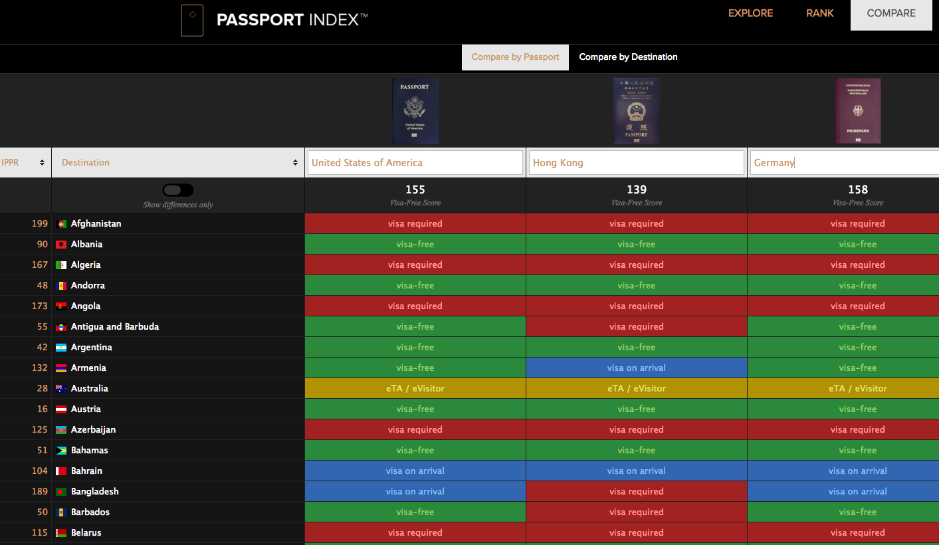939x545 pixels.
Task: Click the Hong Kong passport cover thumbnail
Action: (637, 111)
